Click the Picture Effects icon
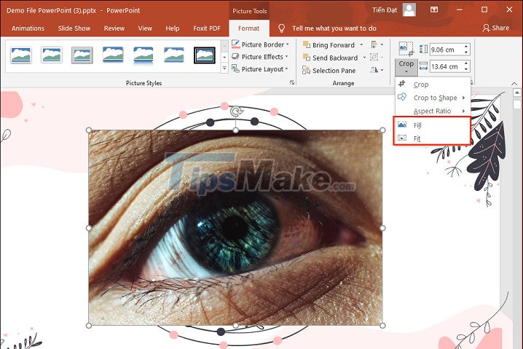 tap(235, 56)
